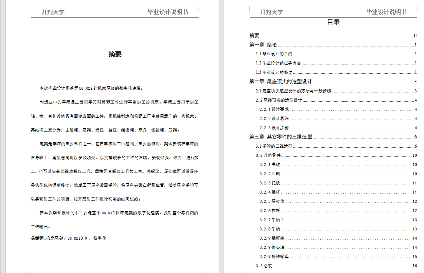Open the 摘要 entry in the table of contents

(x=333, y=35)
